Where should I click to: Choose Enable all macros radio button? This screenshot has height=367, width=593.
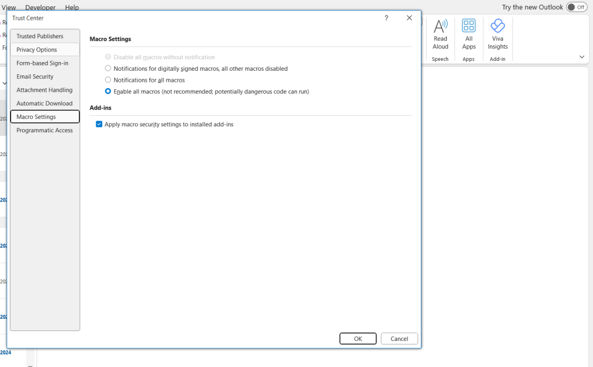click(108, 92)
